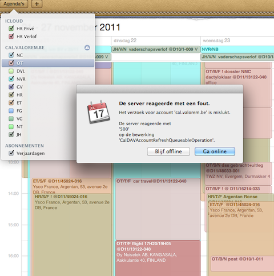Click the plus button to add an event

(x=37, y=4)
